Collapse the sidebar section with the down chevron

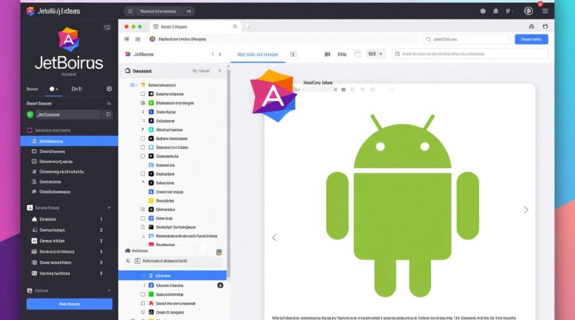tap(109, 208)
